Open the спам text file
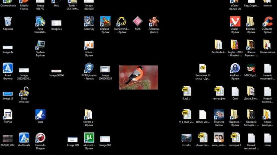Image resolution: width=277 pixels, height=155 pixels. coord(267,138)
